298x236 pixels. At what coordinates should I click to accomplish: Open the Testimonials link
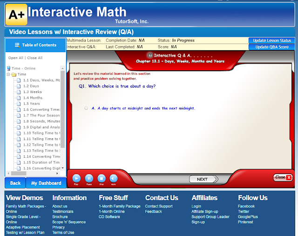(x=63, y=212)
